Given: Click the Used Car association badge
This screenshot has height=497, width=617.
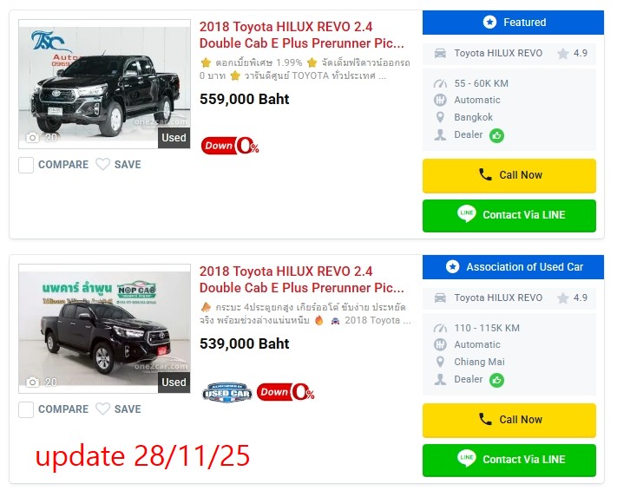Looking at the screenshot, I should click(227, 392).
